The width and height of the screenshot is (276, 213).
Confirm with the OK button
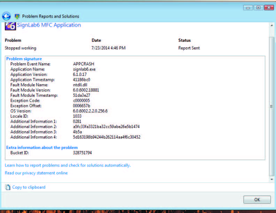(257, 200)
